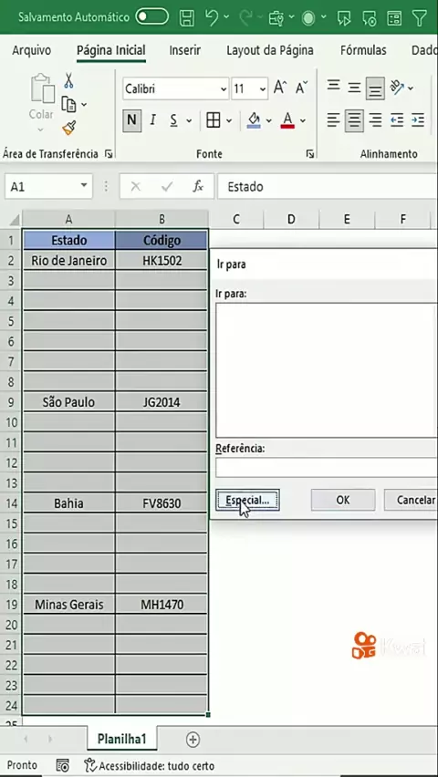This screenshot has height=777, width=438.
Task: Click the Referência input field
Action: pos(327,467)
